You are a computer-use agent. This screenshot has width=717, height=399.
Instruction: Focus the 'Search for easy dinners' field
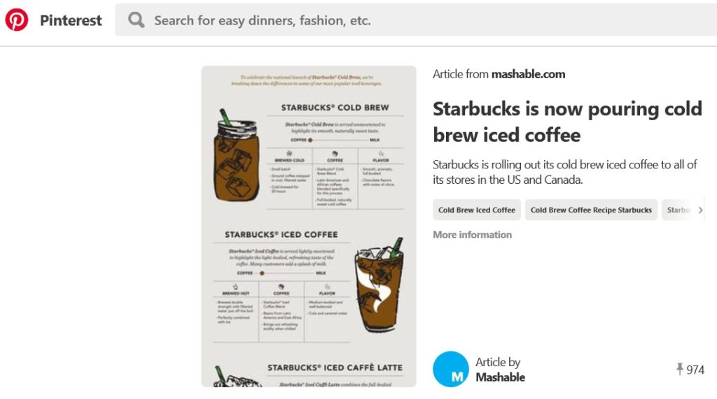416,20
